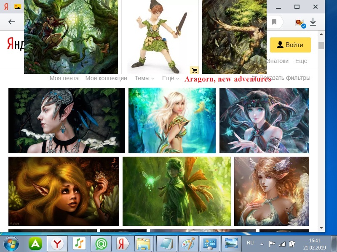
Task: Minimize the browser window
Action: (x=278, y=7)
